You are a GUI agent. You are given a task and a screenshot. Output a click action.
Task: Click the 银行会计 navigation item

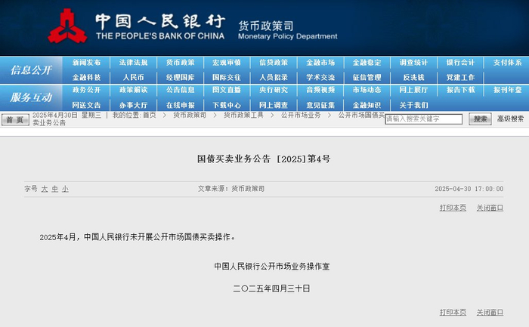(x=460, y=63)
